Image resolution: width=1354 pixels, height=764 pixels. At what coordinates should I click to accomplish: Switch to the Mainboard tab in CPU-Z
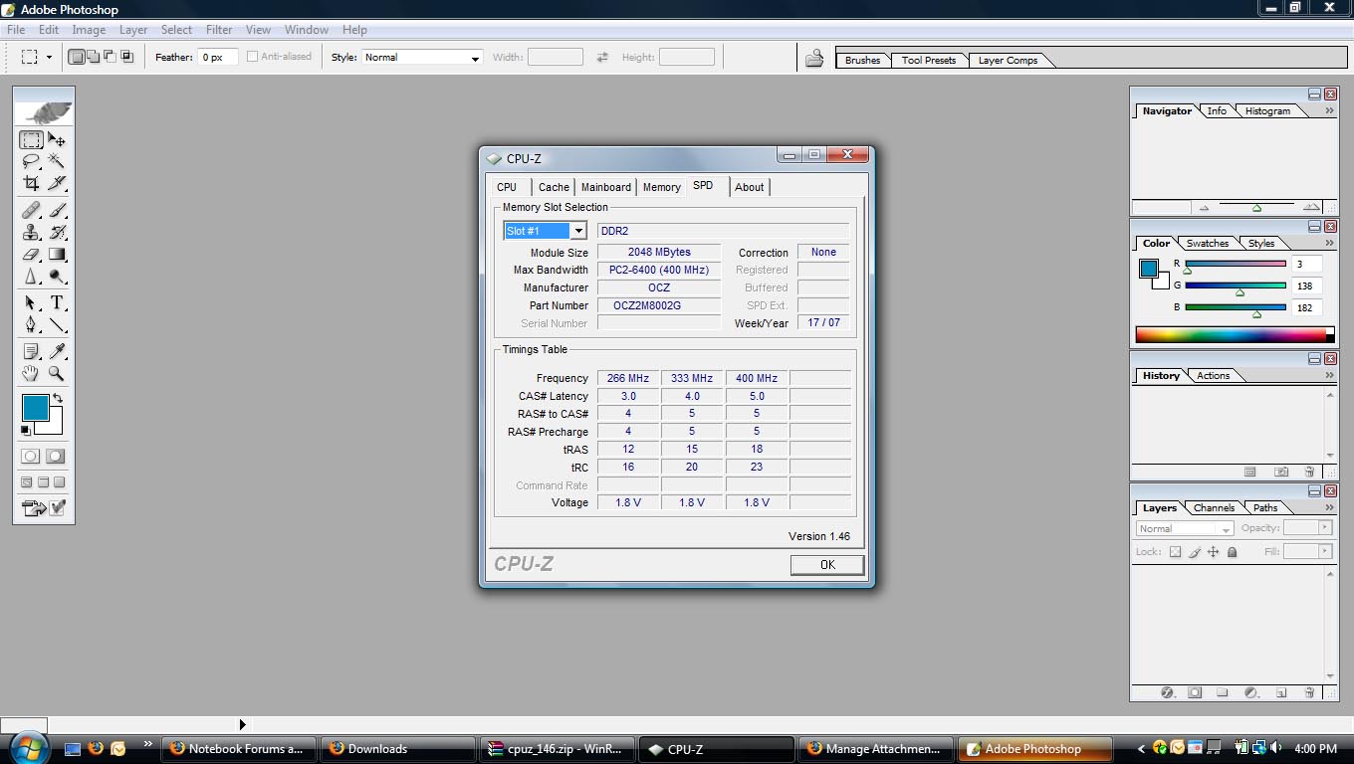[605, 187]
